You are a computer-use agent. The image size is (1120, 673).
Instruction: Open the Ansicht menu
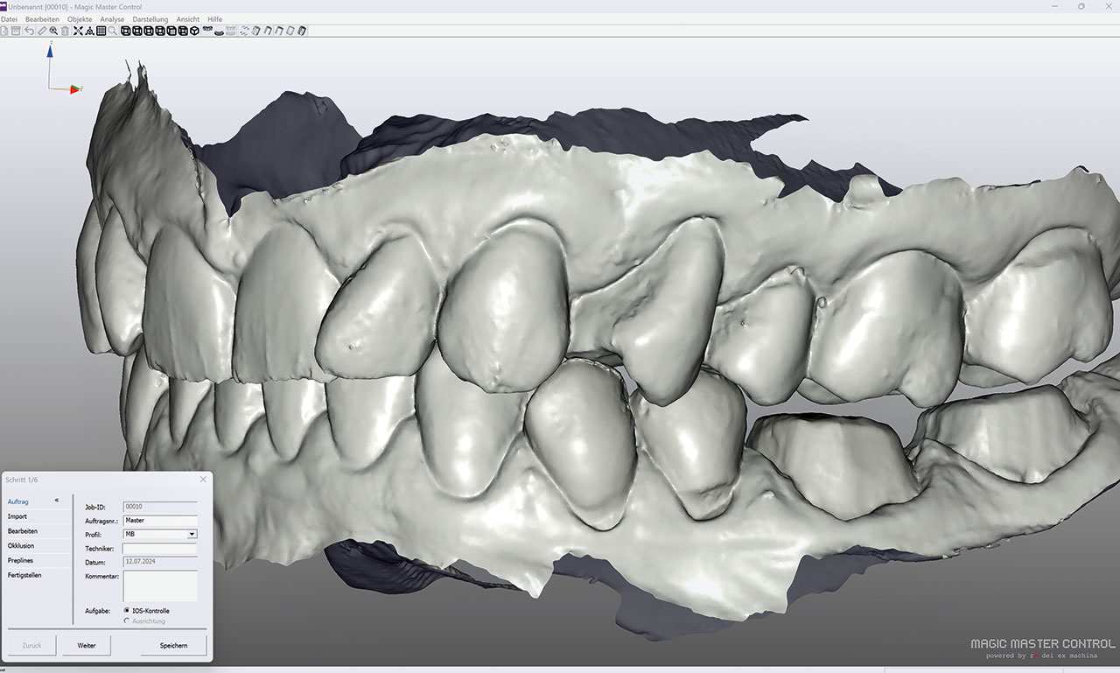coord(187,19)
